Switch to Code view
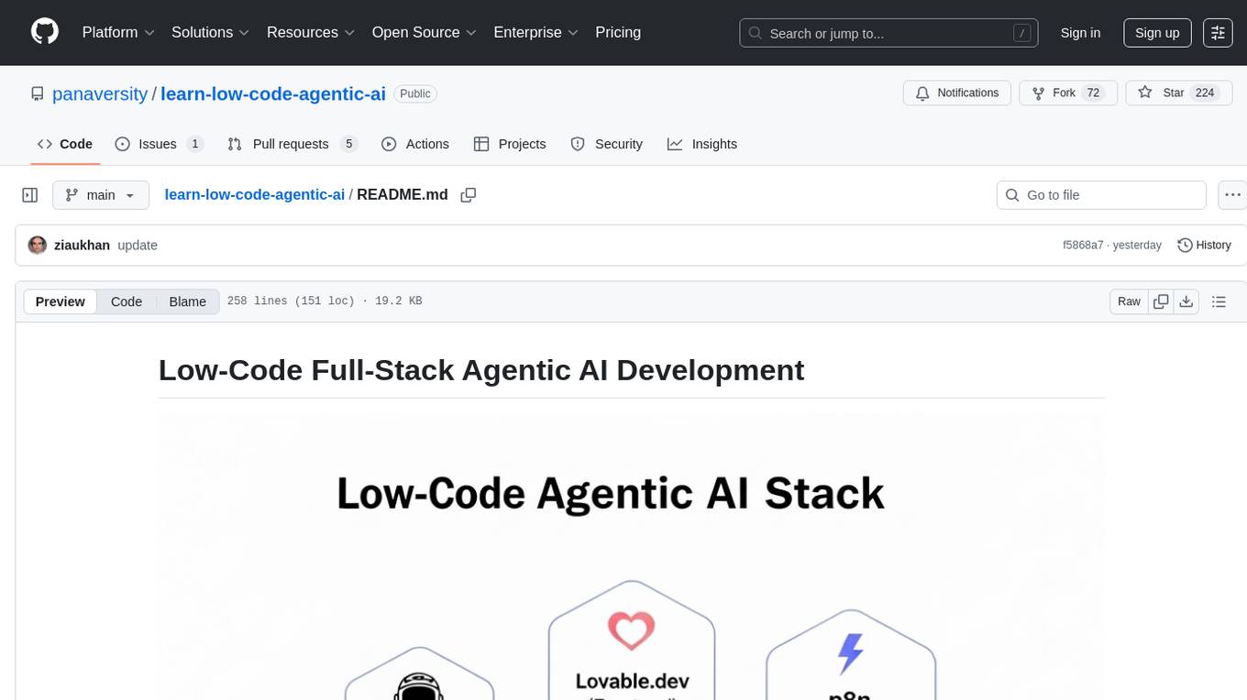 (x=127, y=301)
